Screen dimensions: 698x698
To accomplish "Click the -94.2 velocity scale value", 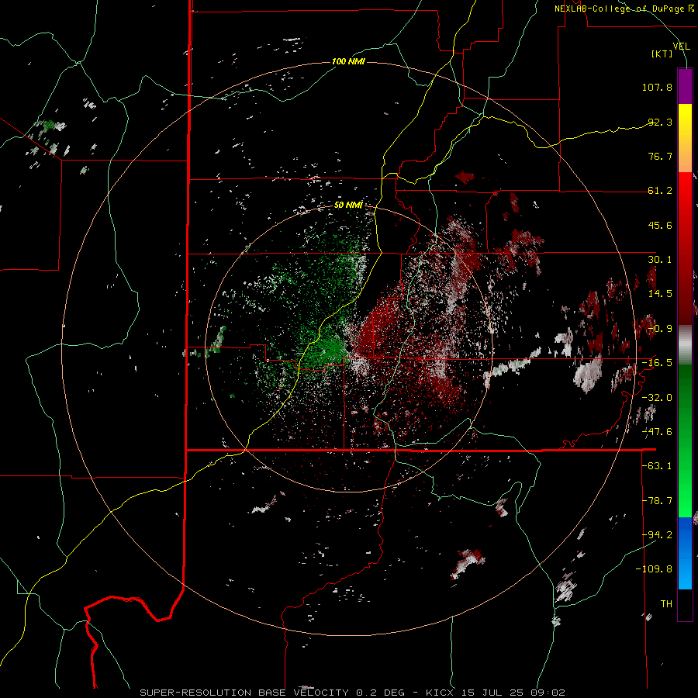I will 657,535.
